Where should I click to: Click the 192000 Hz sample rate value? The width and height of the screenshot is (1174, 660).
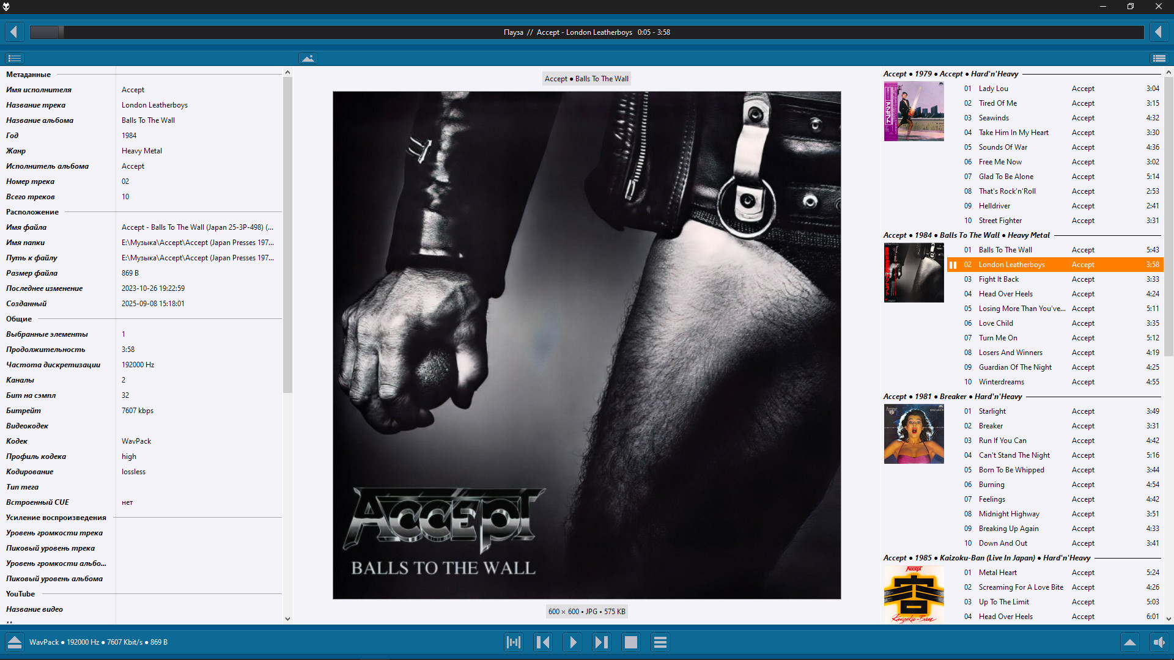[138, 365]
